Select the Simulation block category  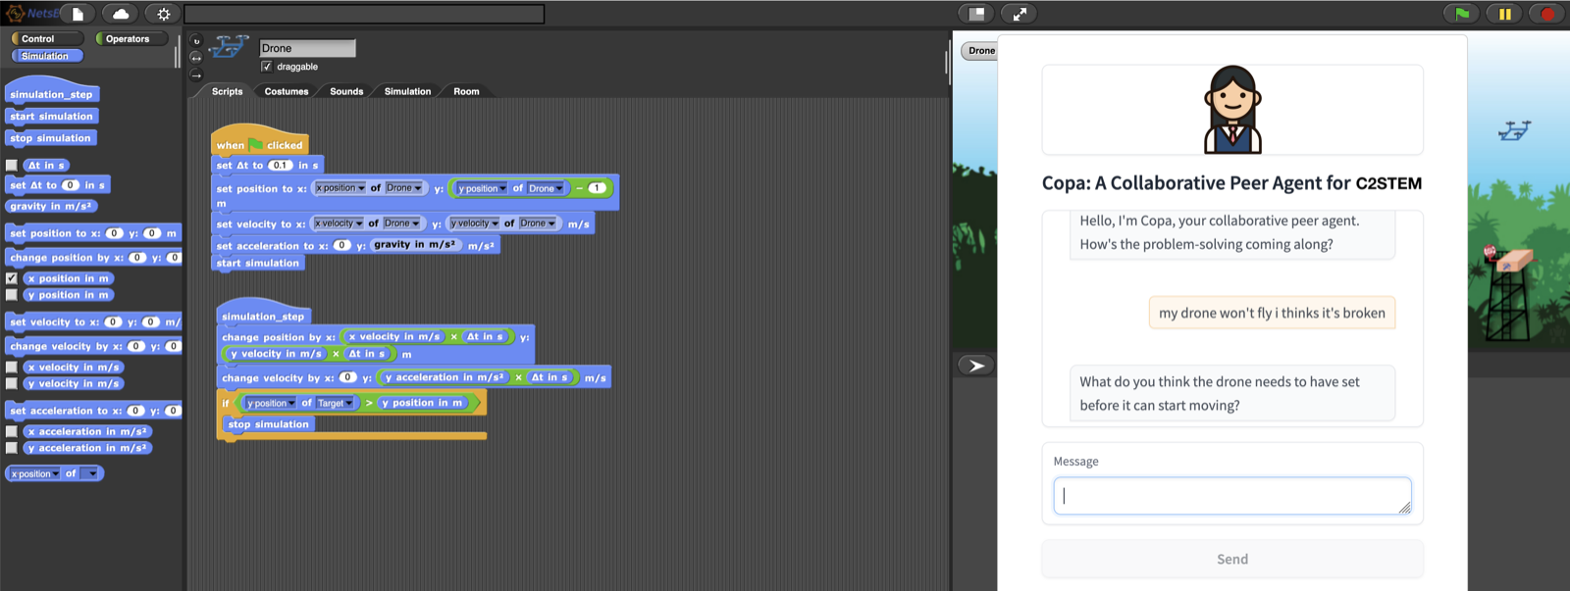pos(46,56)
